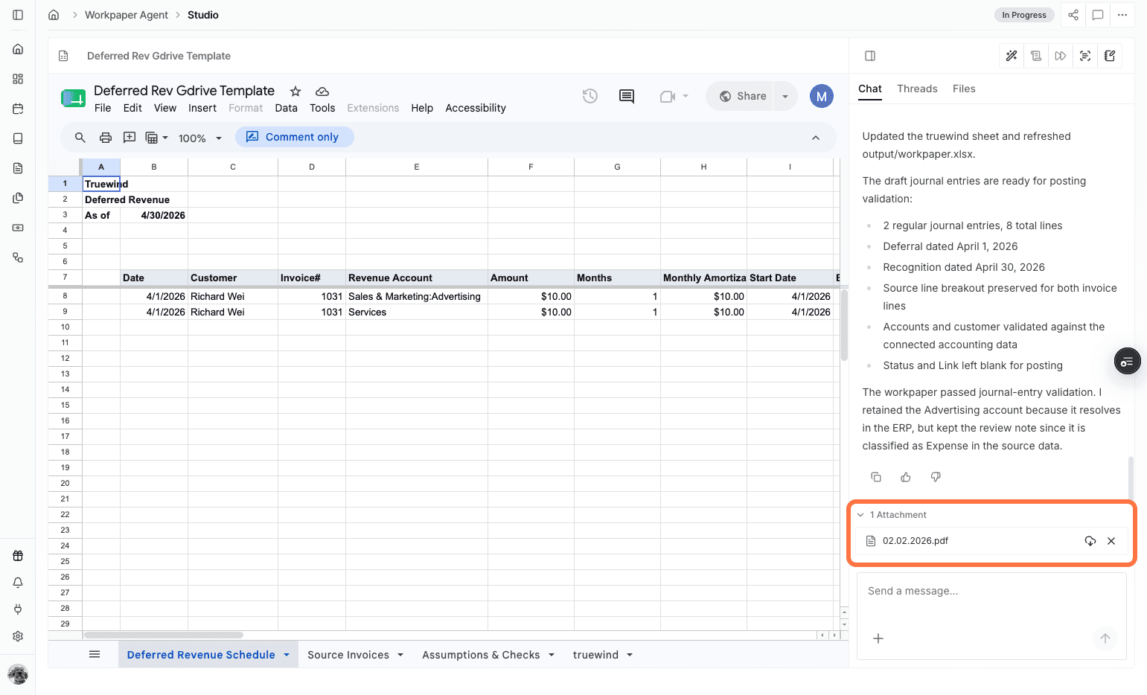Open the settings gear in the sidebar

point(18,636)
